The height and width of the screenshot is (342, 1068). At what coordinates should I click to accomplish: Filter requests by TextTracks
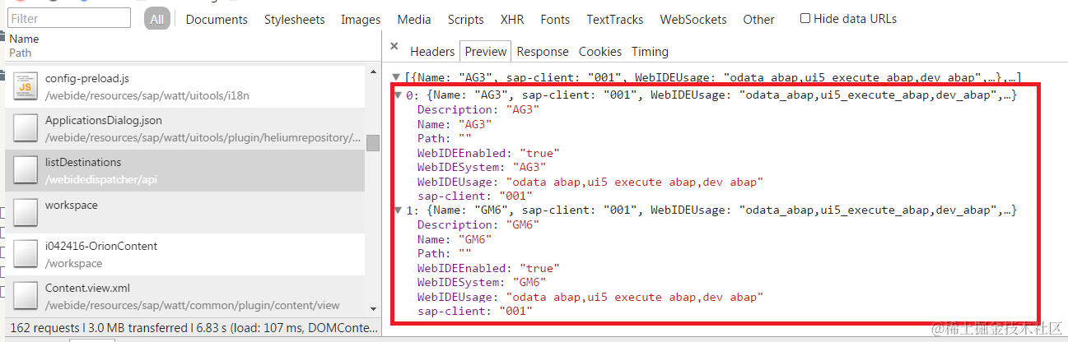point(617,19)
